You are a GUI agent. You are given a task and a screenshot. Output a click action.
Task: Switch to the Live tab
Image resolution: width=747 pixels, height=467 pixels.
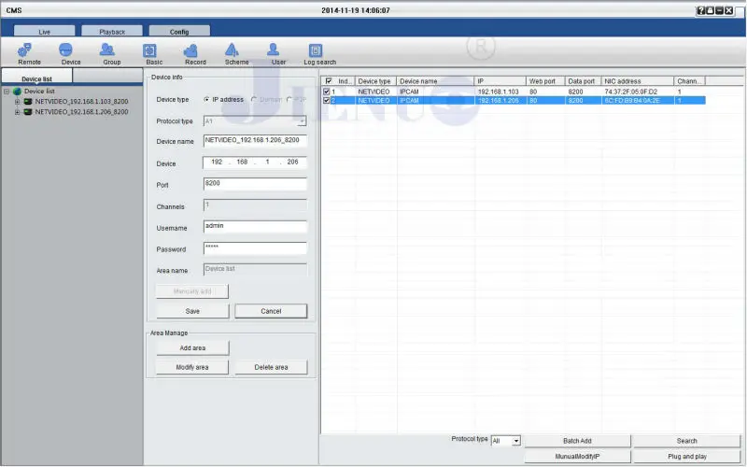(x=44, y=31)
